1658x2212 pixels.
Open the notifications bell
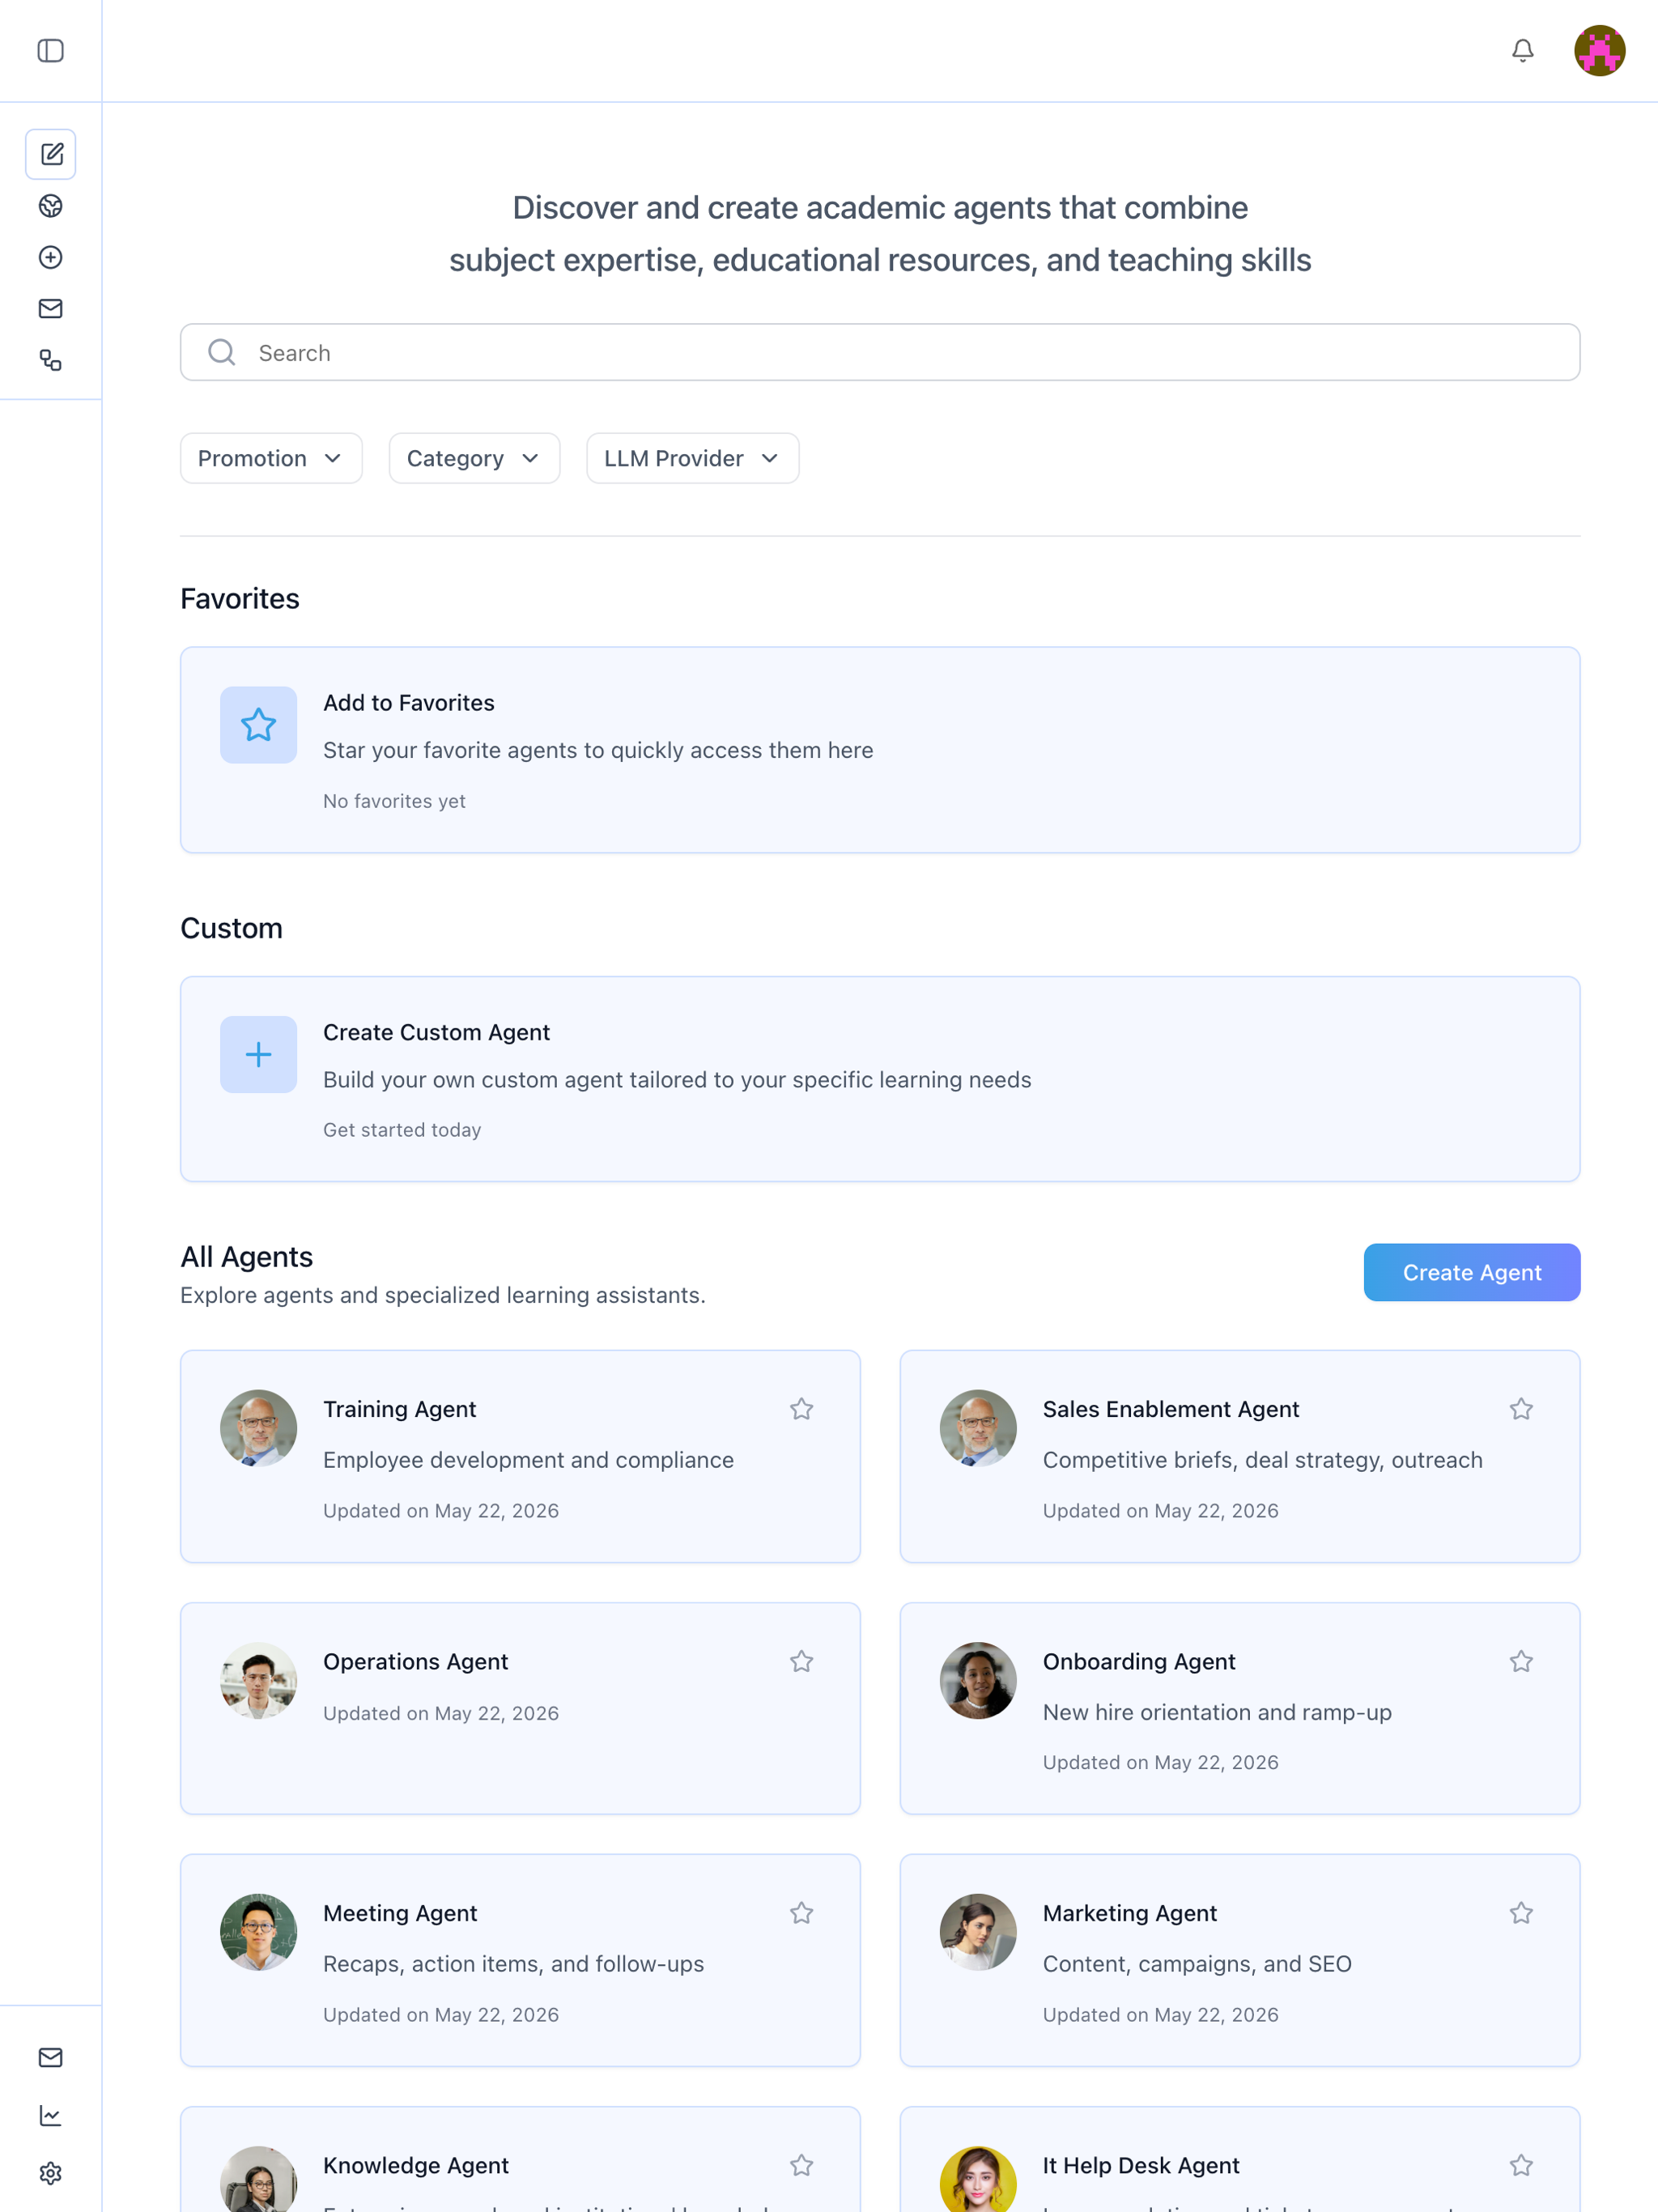[x=1522, y=51]
